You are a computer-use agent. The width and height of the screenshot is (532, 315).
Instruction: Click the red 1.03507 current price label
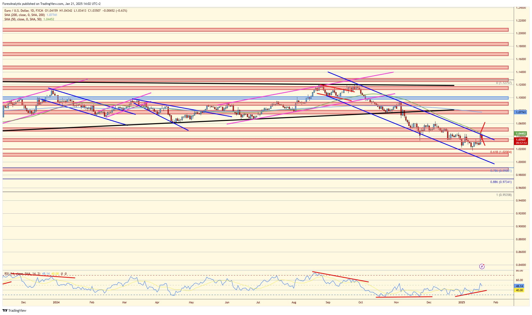[x=521, y=140]
